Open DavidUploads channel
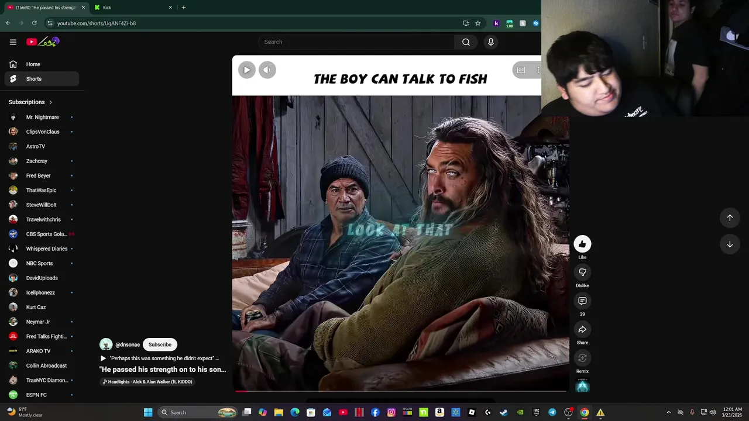This screenshot has height=421, width=749. 41,278
